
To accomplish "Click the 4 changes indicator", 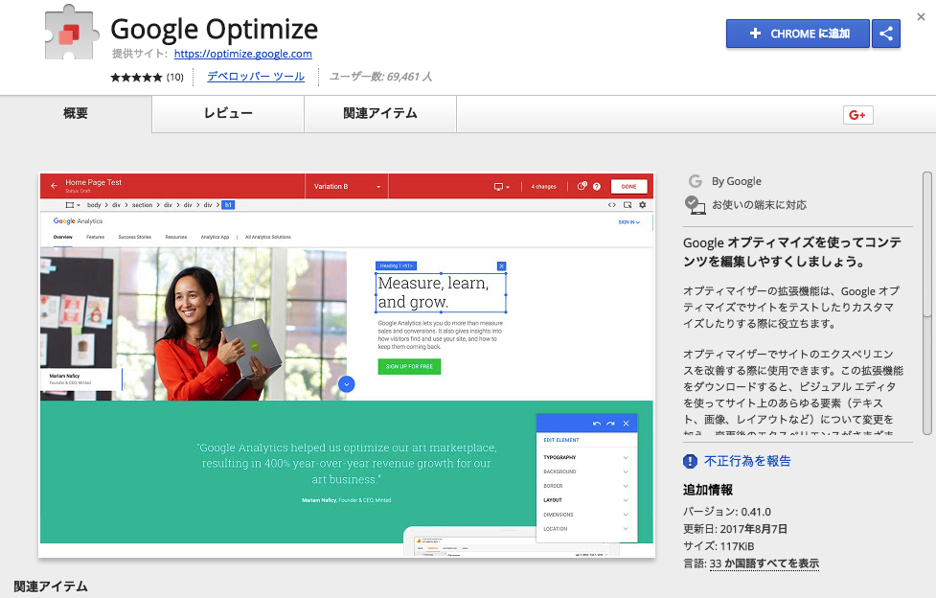I will pyautogui.click(x=544, y=186).
